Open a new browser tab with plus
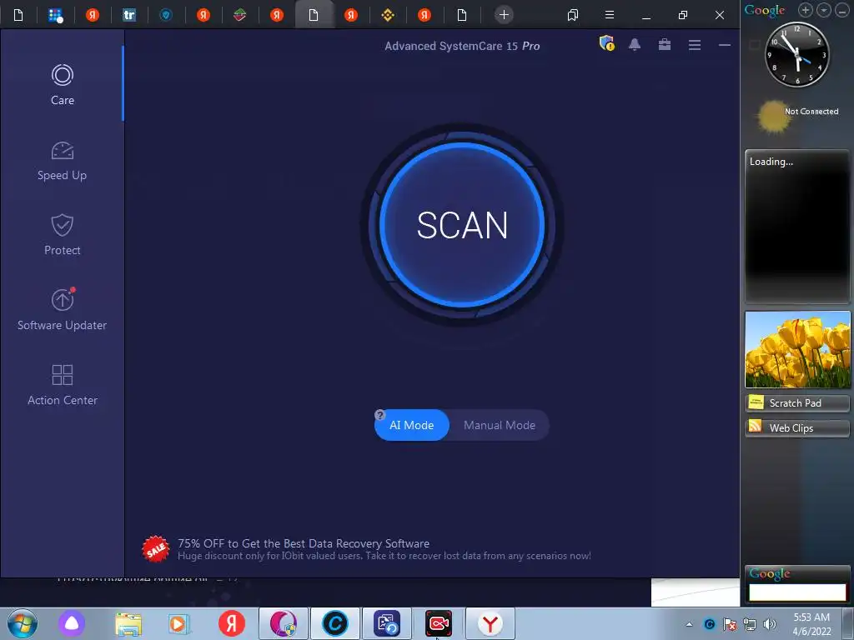Viewport: 854px width, 640px height. pyautogui.click(x=504, y=15)
